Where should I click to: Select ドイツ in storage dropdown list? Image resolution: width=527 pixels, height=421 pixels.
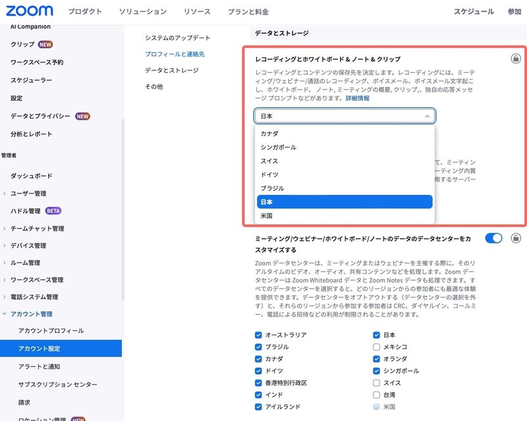click(345, 174)
